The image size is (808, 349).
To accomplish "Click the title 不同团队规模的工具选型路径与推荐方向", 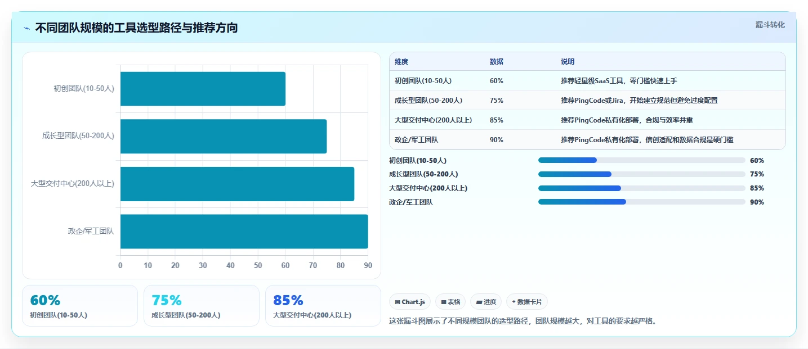I will (136, 28).
